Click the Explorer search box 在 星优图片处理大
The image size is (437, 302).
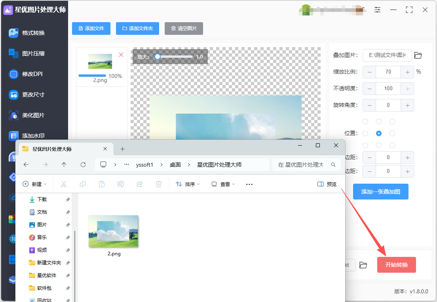pos(306,165)
